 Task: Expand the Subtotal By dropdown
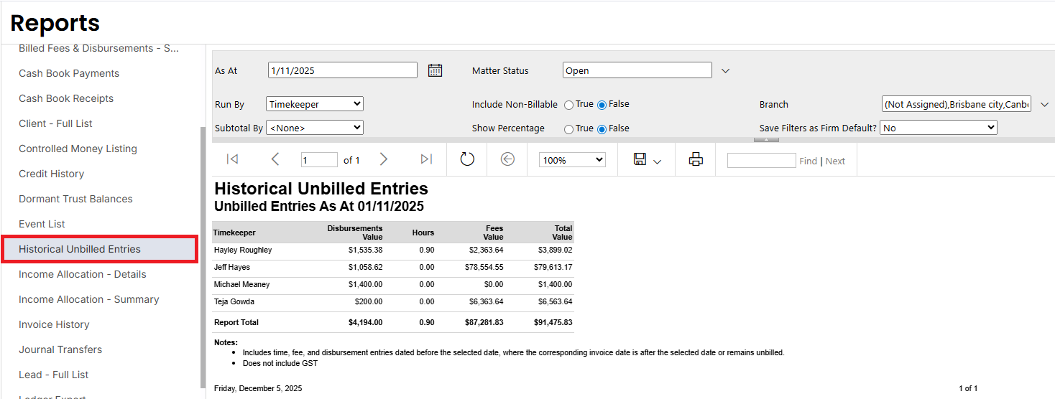[x=315, y=128]
